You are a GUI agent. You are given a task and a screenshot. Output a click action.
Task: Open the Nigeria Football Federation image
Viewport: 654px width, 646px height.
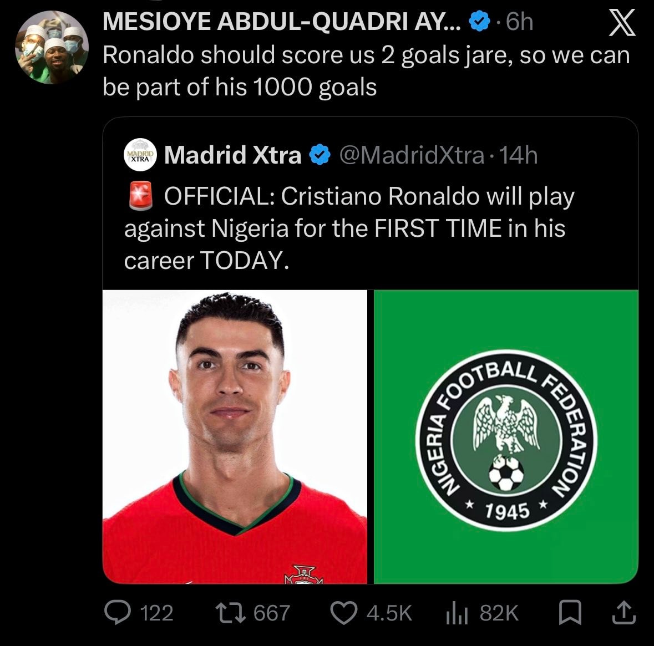(x=506, y=436)
